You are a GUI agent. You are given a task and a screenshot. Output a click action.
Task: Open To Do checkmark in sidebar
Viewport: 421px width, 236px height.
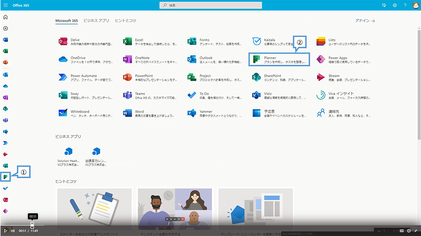click(x=5, y=188)
